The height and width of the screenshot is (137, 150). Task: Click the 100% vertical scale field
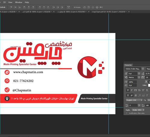(x=132, y=82)
